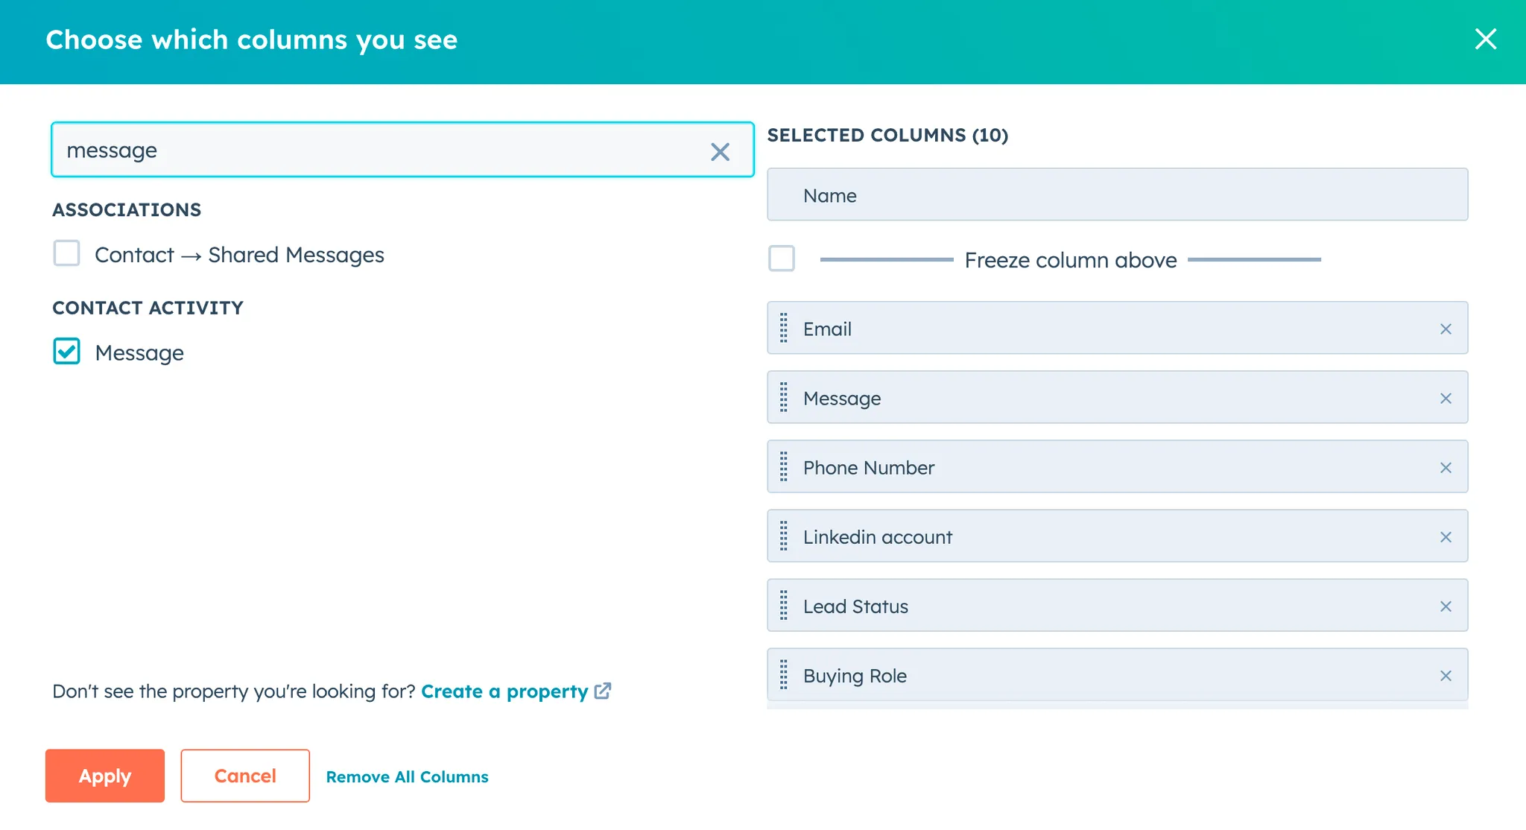This screenshot has height=830, width=1526.
Task: Remove Email from selected columns
Action: (1446, 329)
